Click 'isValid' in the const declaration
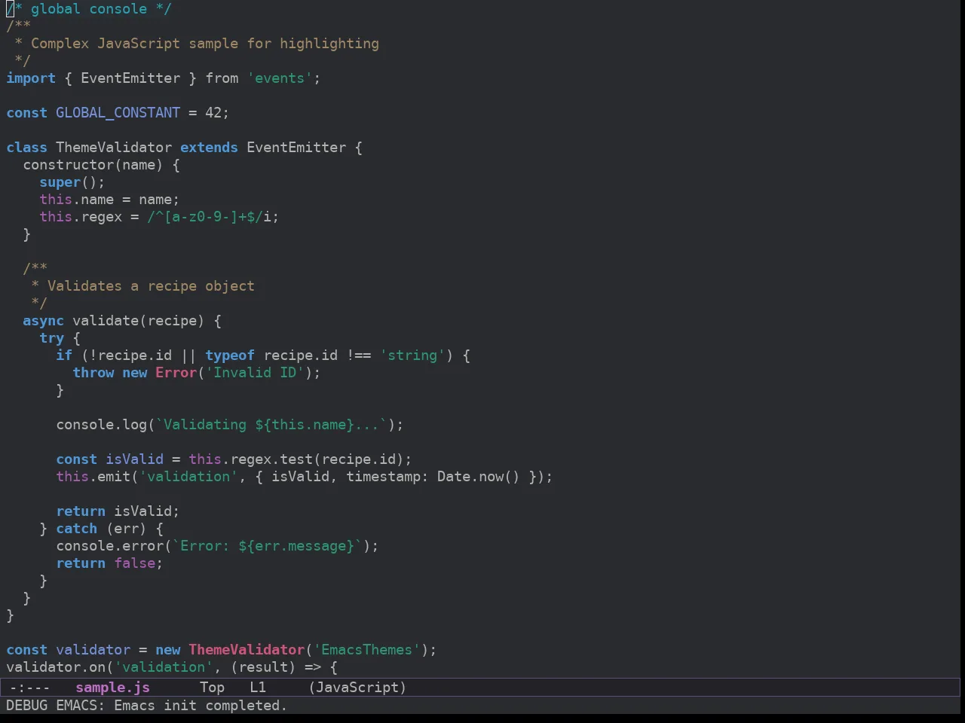This screenshot has width=965, height=723. (x=134, y=459)
